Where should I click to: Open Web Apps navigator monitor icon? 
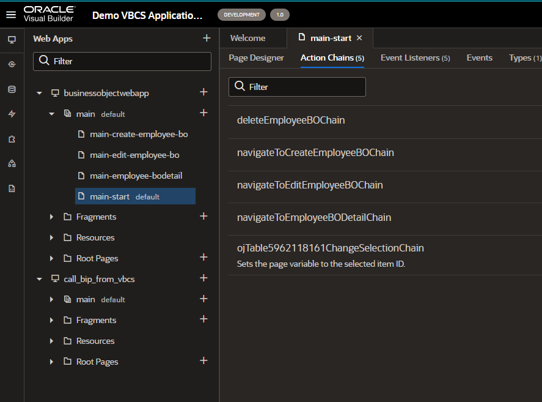12,39
